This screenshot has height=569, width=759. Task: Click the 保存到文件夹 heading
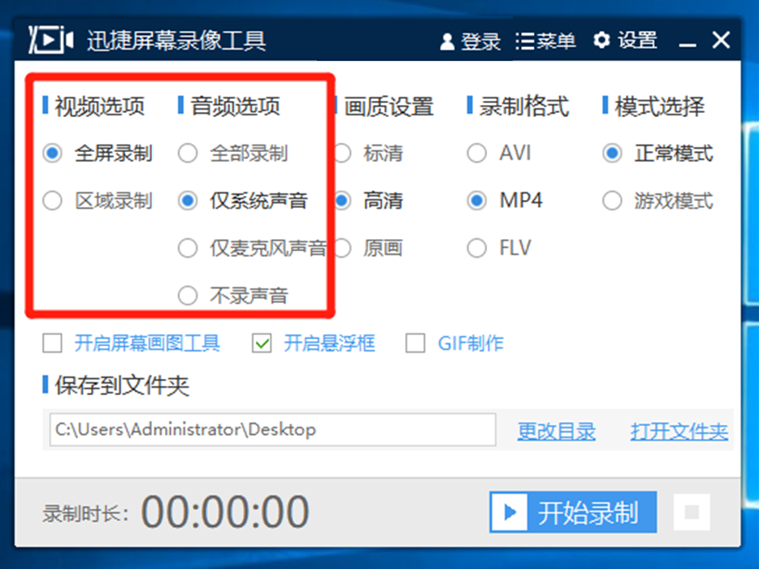(122, 385)
